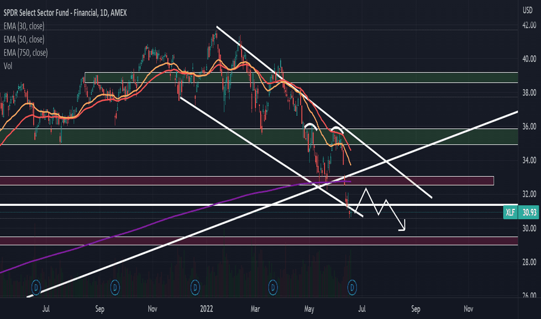Click the Jul 2021 time axis label
The image size is (541, 319).
[46, 309]
